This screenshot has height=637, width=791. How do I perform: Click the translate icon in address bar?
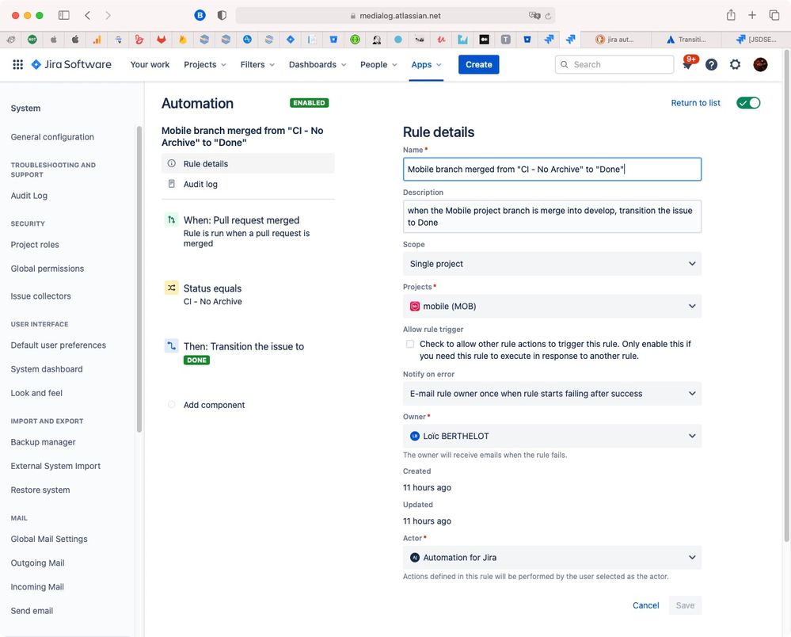pos(534,16)
